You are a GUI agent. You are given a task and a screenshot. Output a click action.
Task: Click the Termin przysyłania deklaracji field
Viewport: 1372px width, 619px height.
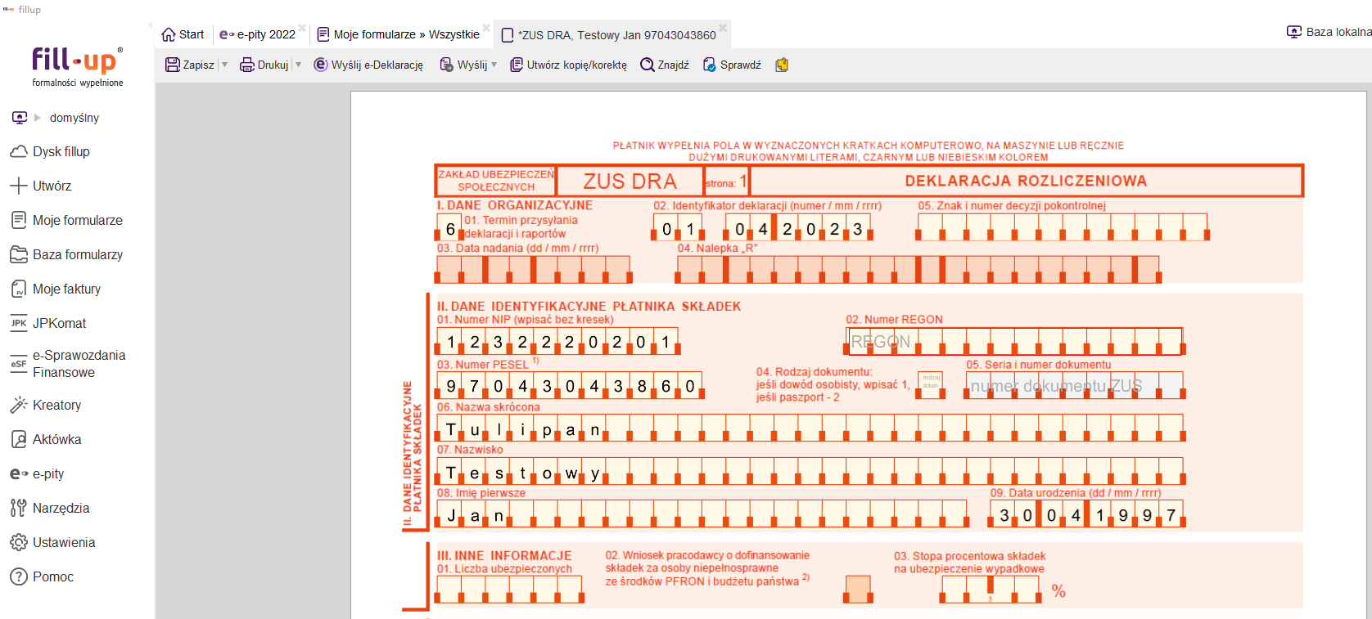click(449, 228)
